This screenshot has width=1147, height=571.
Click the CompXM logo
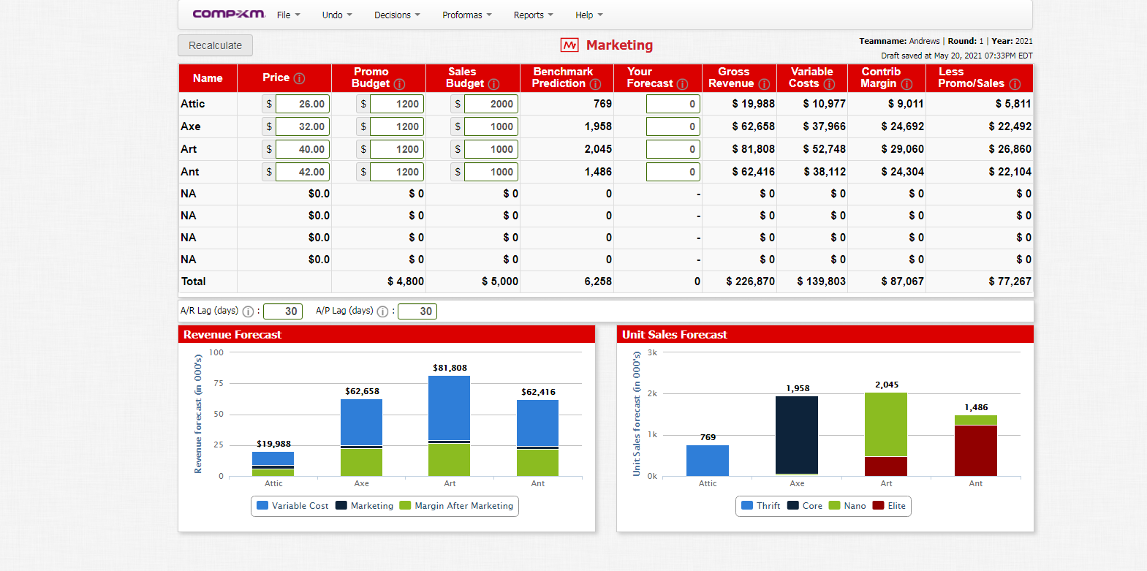click(228, 15)
